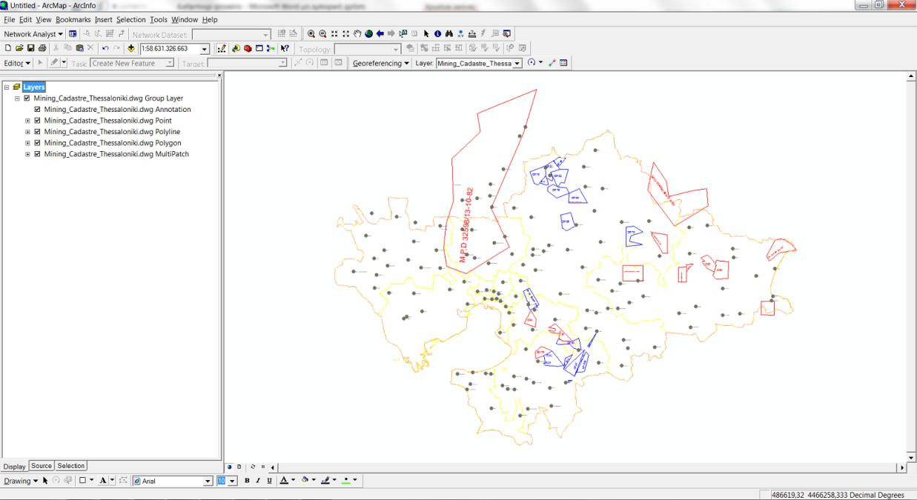Expand the dwg Polyline layer

(x=27, y=131)
